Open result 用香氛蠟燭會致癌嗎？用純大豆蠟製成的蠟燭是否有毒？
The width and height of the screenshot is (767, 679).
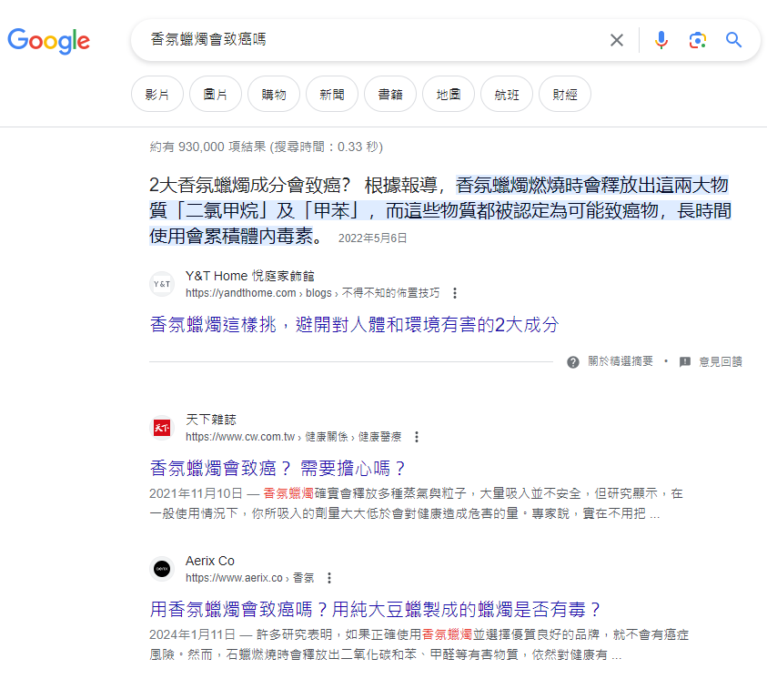tap(375, 610)
